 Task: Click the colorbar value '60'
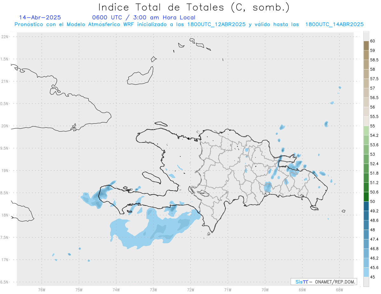pos(372,41)
